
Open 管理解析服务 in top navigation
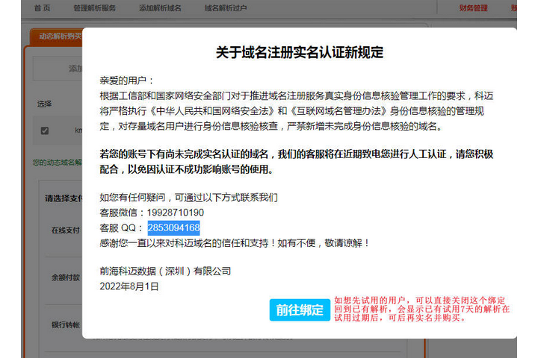(x=95, y=8)
